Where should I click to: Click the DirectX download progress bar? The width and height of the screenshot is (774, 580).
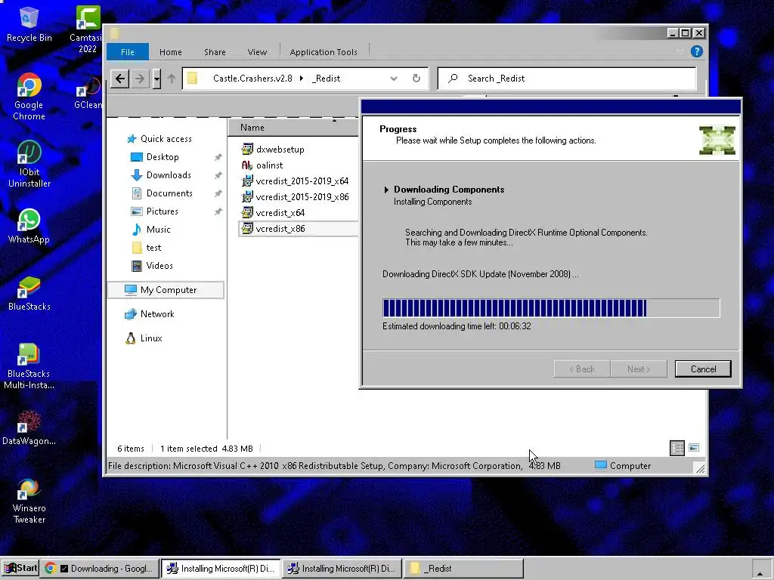coord(551,308)
